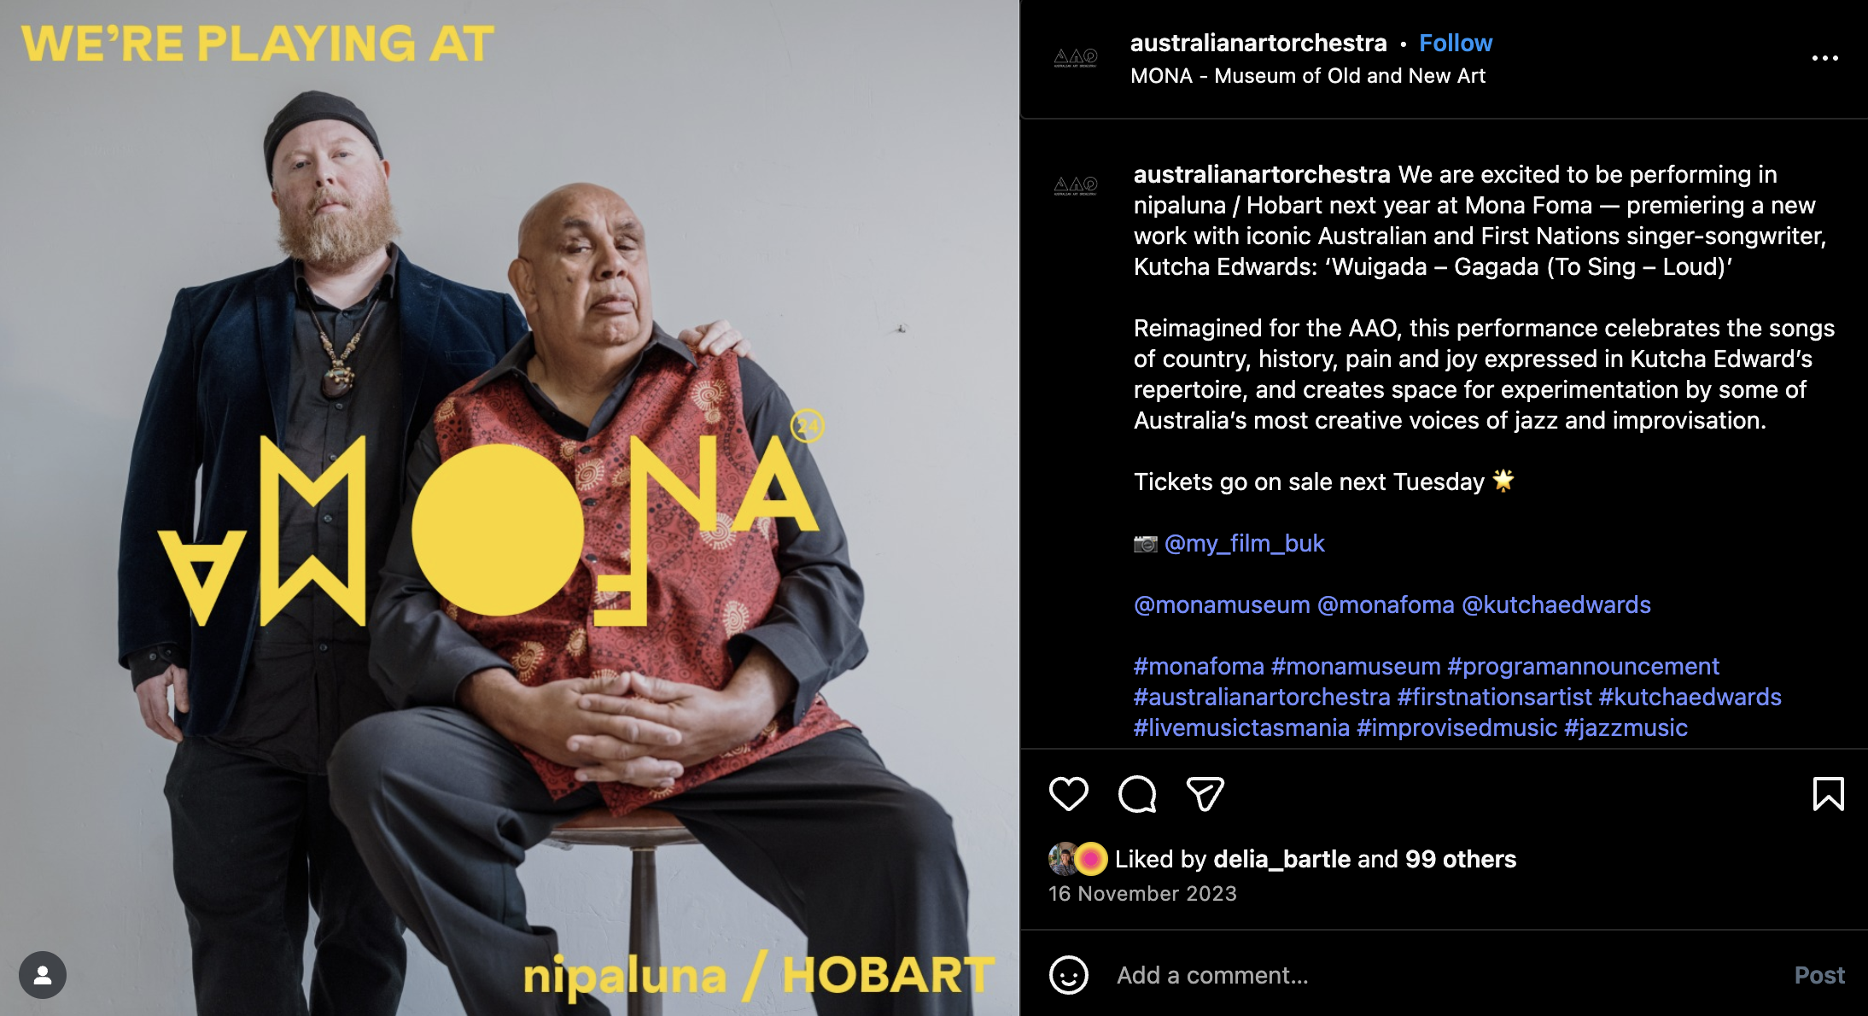1868x1016 pixels.
Task: Open the AAO avatar beside caption
Action: point(1075,186)
